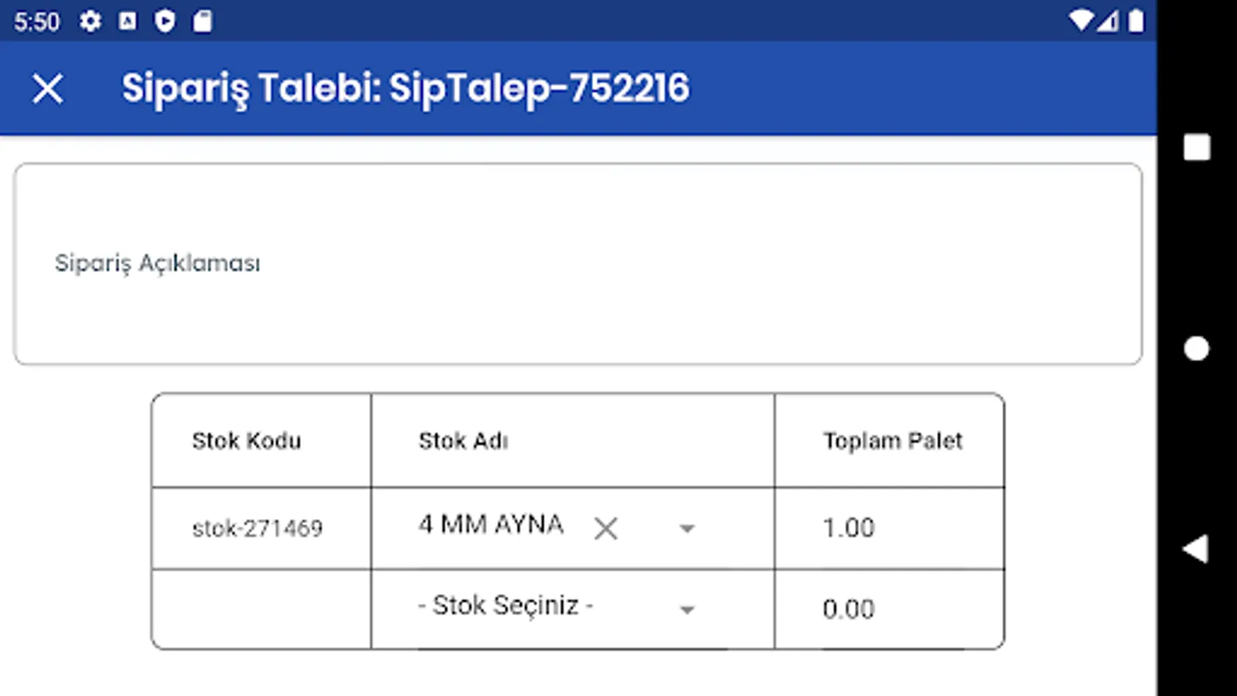Tap the SD card status icon

point(203,21)
